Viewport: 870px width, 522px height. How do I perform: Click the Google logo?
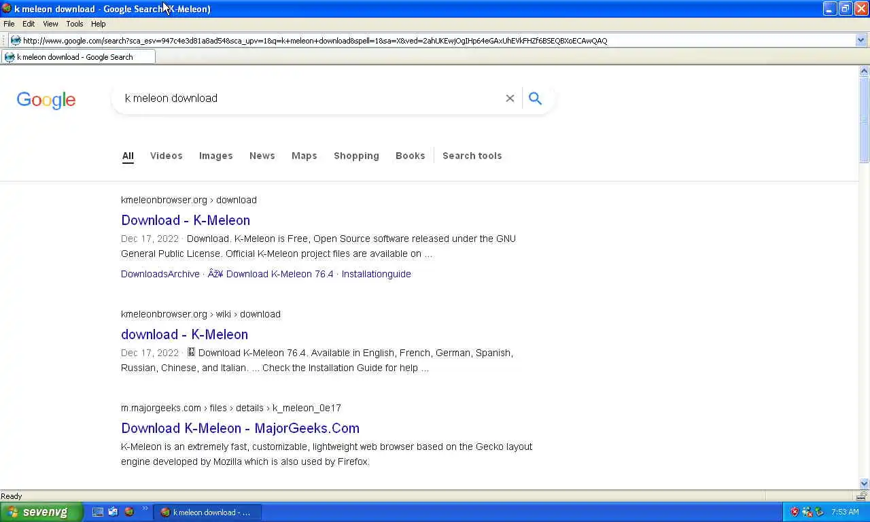pos(46,100)
